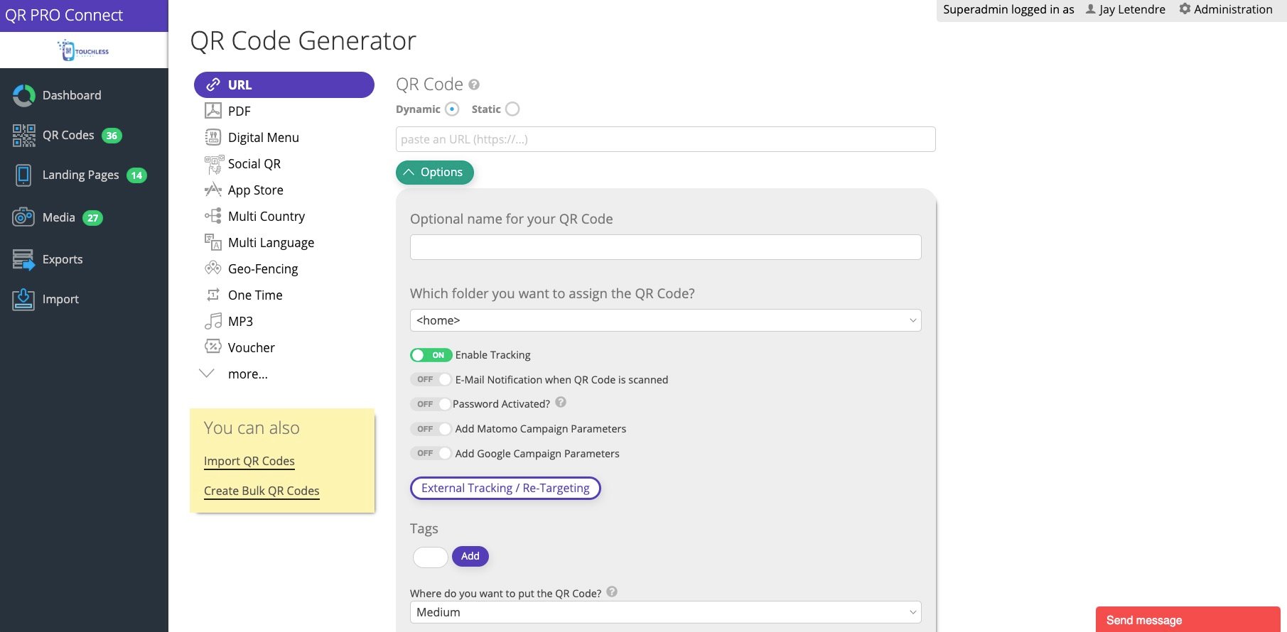Click the Media camera icon
Screen dimensions: 1287x632
tap(23, 217)
